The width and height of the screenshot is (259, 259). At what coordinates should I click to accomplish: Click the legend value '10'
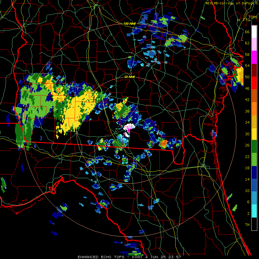247,191
